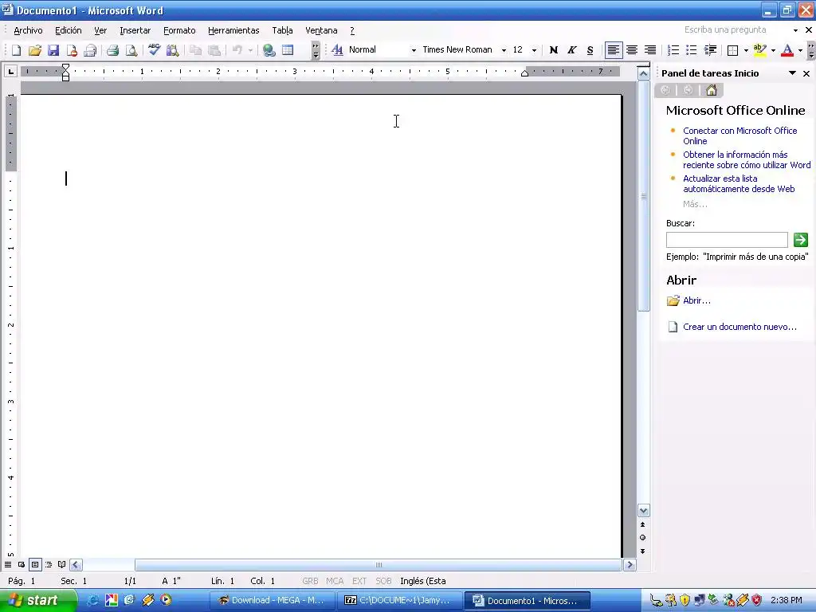Expand the highlight color dropdown arrow
Screen dimensions: 816x612
click(x=773, y=50)
